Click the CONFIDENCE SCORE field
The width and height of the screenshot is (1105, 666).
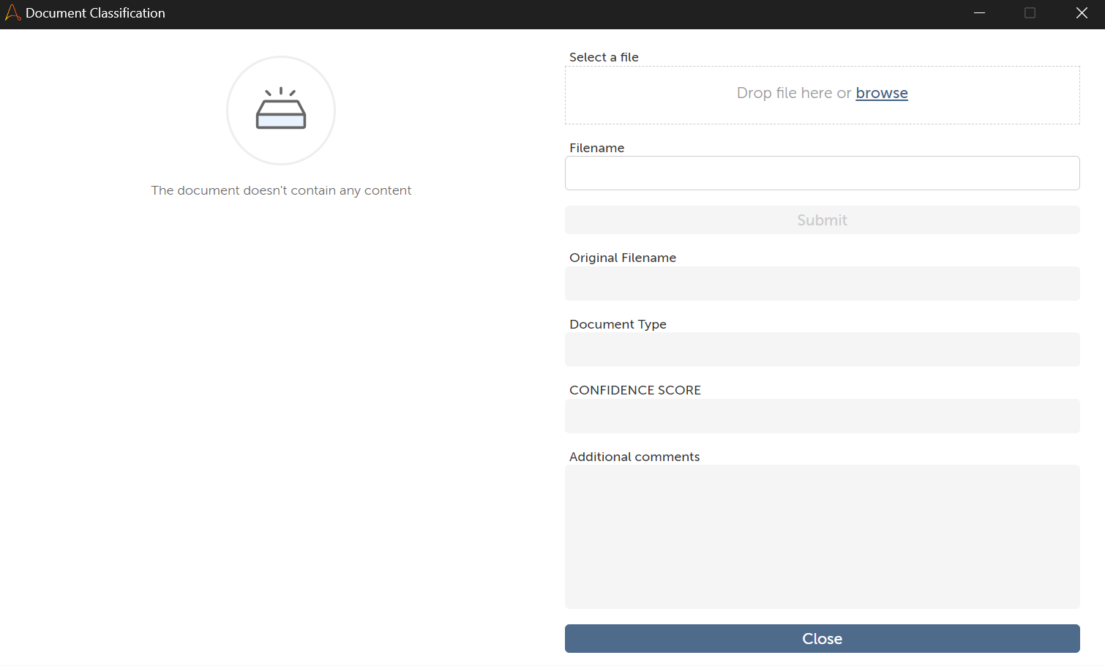coord(822,416)
